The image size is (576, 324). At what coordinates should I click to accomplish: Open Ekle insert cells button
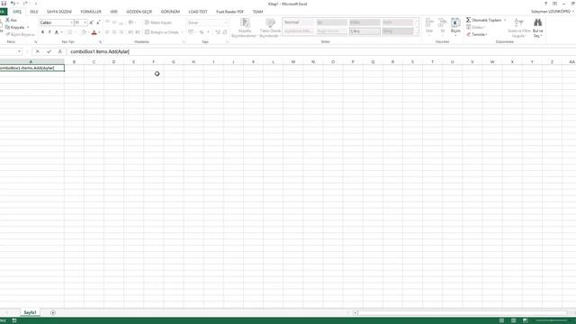coord(429,27)
